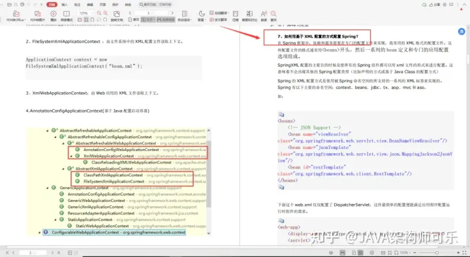Switch to reading mode
Screen dimensions: 470x257
67,16
